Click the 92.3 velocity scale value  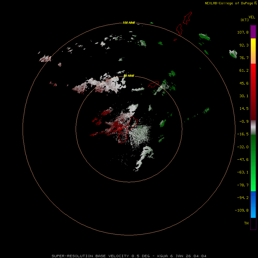(x=244, y=45)
